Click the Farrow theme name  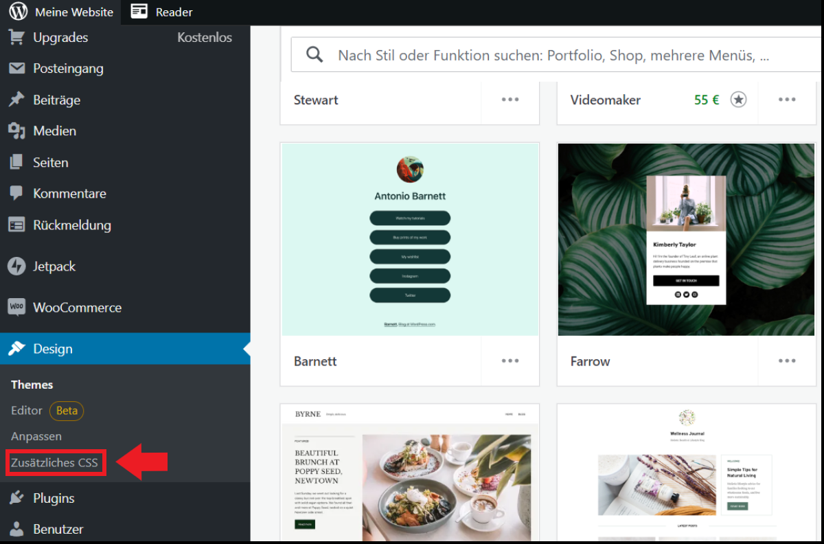pos(590,361)
